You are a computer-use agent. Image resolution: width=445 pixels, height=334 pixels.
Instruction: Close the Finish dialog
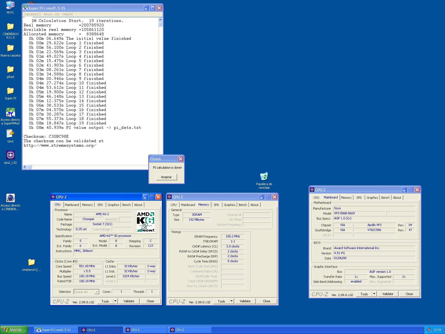tap(181, 159)
